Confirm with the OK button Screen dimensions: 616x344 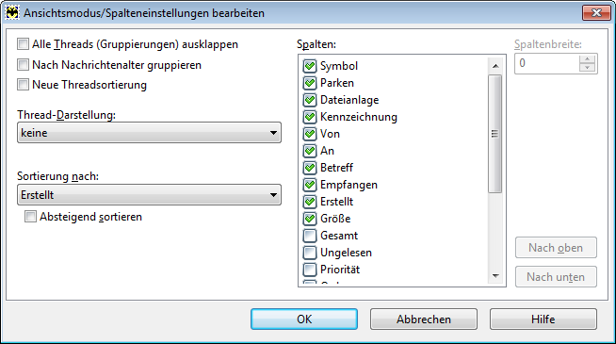pyautogui.click(x=304, y=319)
